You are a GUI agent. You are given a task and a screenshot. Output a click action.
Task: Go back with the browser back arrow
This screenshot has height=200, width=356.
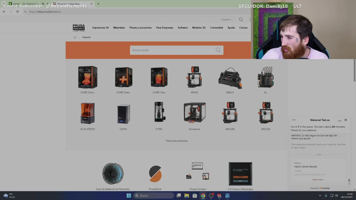4,12
